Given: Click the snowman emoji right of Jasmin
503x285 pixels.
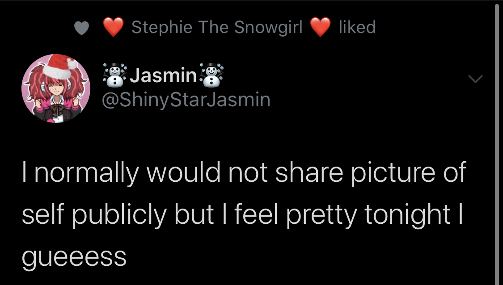Looking at the screenshot, I should point(211,76).
